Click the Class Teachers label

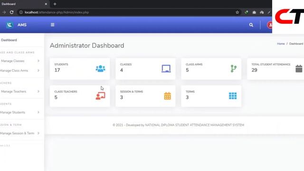pyautogui.click(x=66, y=92)
